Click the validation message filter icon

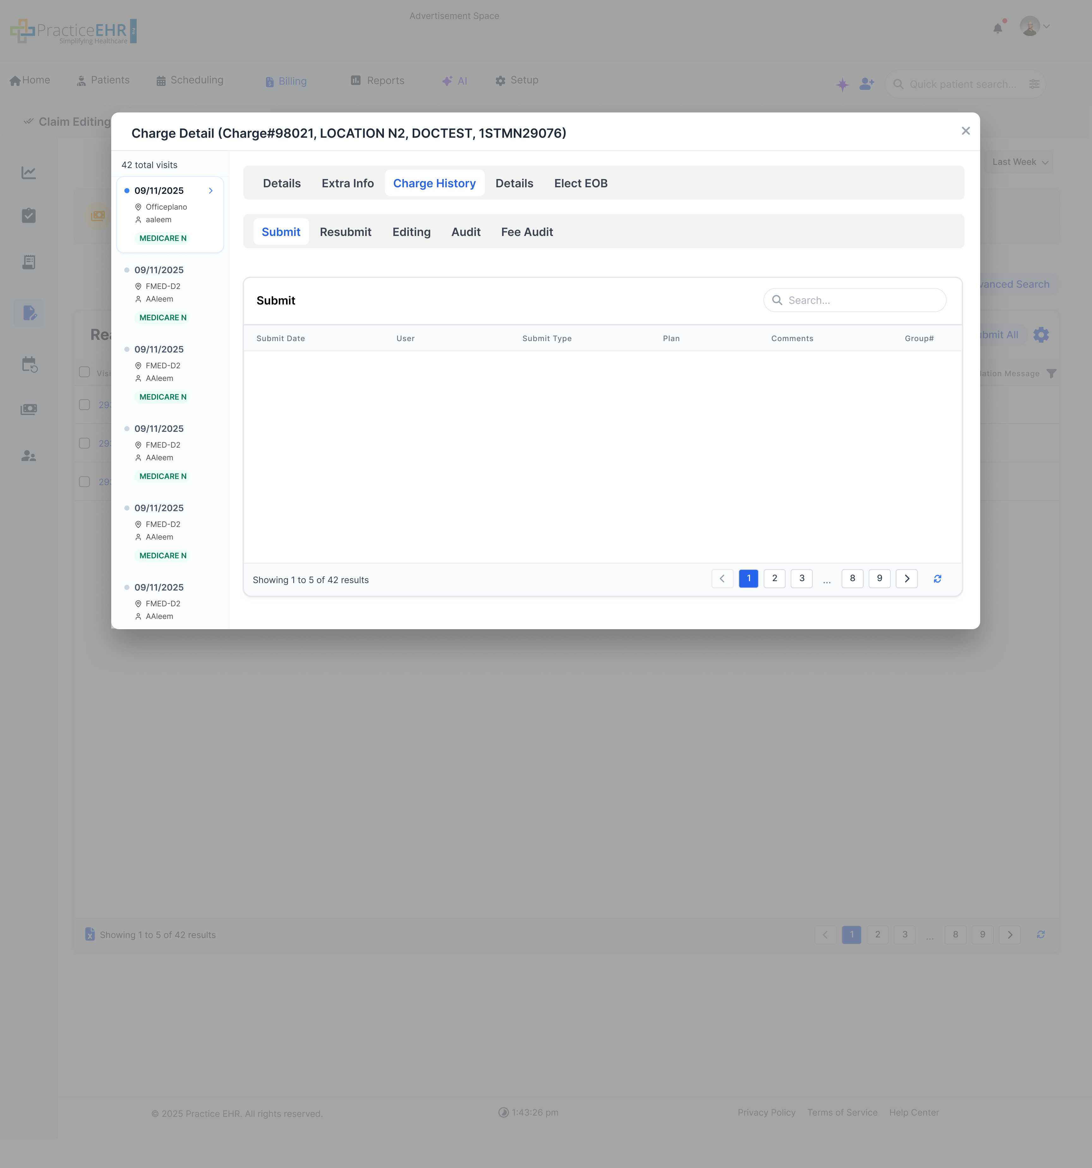[x=1052, y=374]
